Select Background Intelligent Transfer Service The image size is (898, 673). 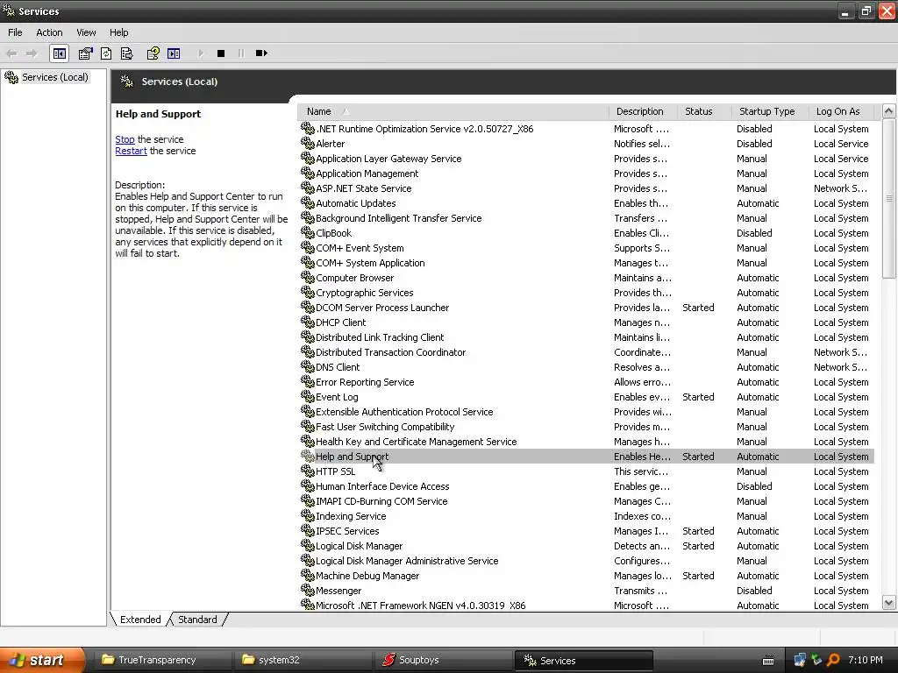coord(585,218)
